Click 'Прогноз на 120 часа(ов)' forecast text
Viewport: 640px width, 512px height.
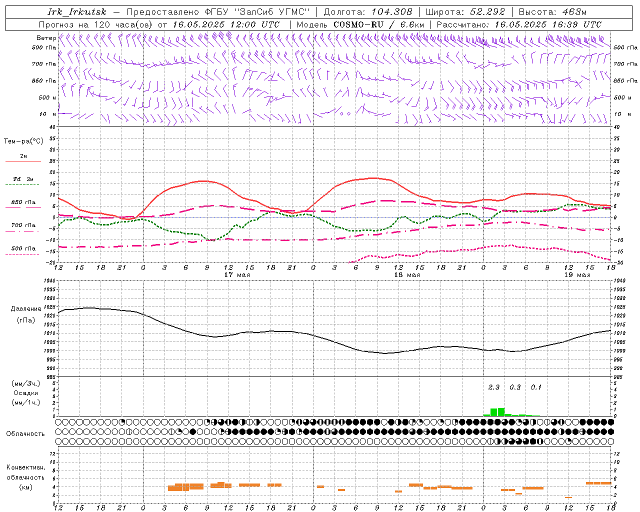point(96,24)
